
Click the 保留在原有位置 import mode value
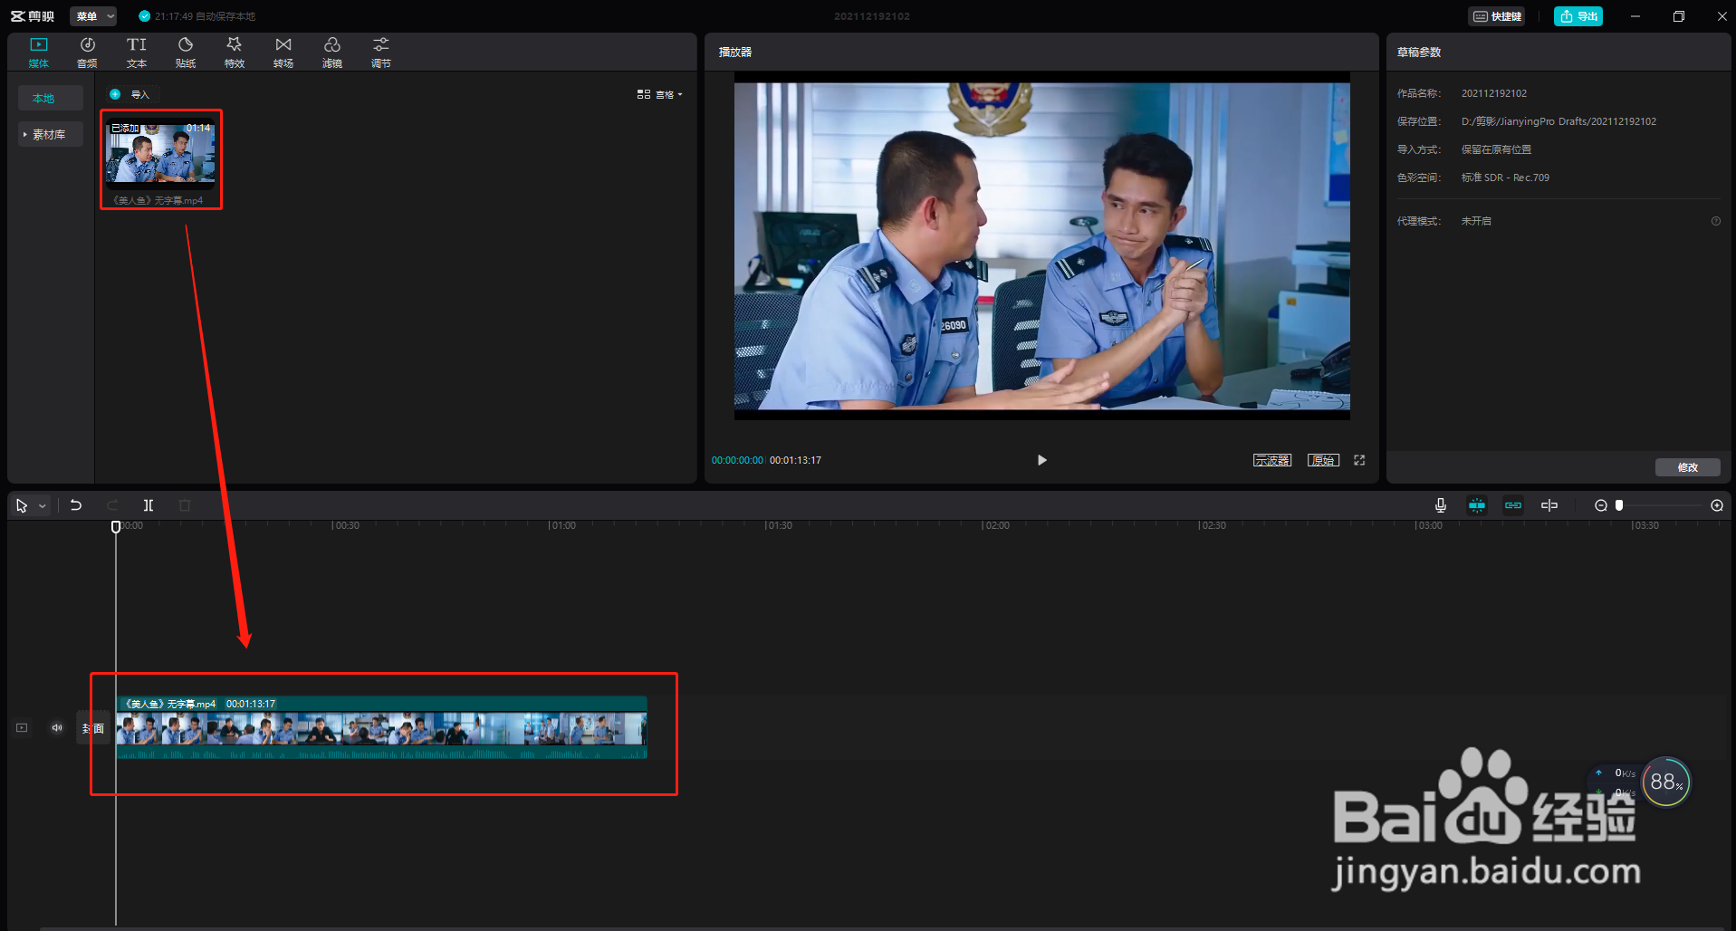coord(1496,149)
